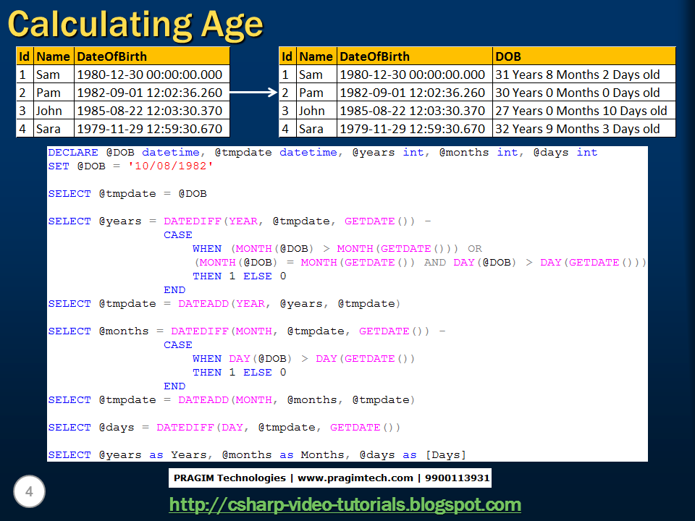
Task: Open the csharp-video-tutorials.blogspot.com link
Action: 345,504
